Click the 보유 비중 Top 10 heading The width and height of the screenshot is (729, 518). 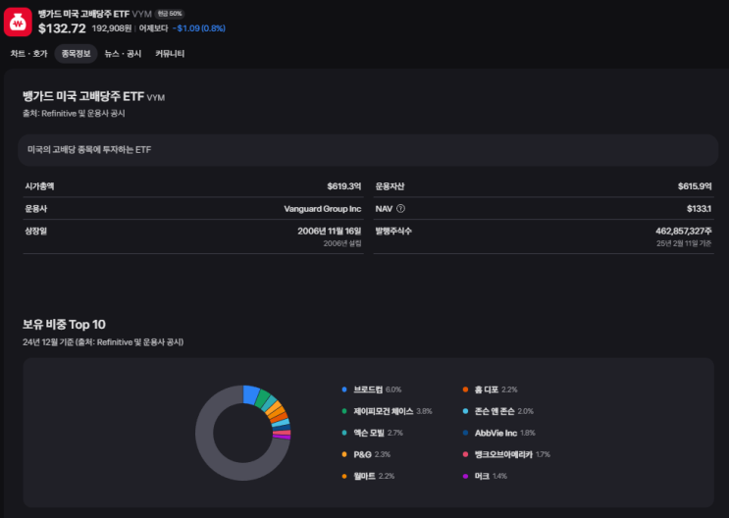coord(64,324)
